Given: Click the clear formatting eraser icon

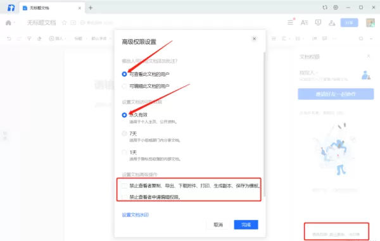Looking at the screenshot, I should point(39,39).
